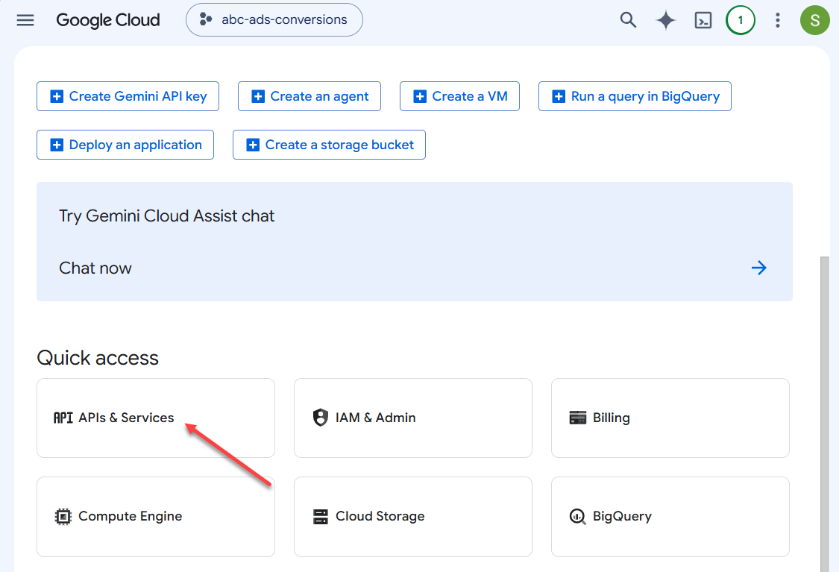This screenshot has width=839, height=572.
Task: Click plus icon on Run a query in BigQuery
Action: point(559,96)
